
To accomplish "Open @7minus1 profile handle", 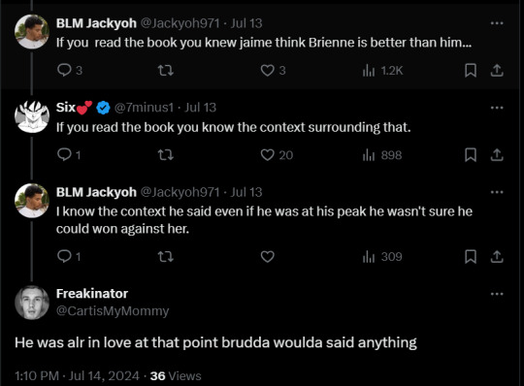I will click(144, 108).
